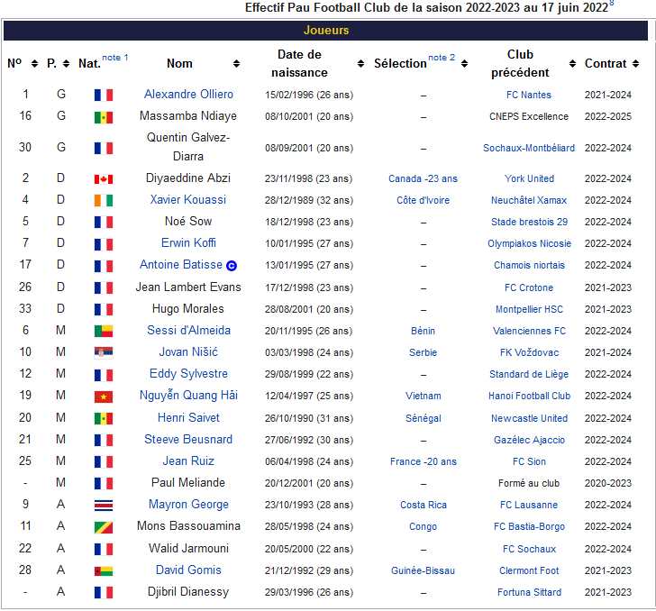
Task: Select date '28/12/1989 (32 ans)'
Action: (309, 200)
